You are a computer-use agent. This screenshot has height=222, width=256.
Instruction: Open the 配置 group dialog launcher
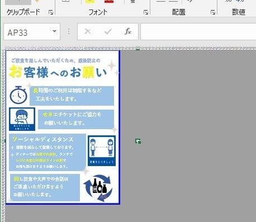pyautogui.click(x=213, y=12)
